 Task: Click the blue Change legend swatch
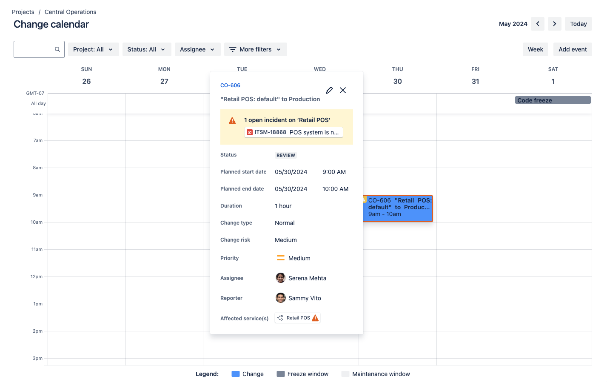click(x=235, y=373)
